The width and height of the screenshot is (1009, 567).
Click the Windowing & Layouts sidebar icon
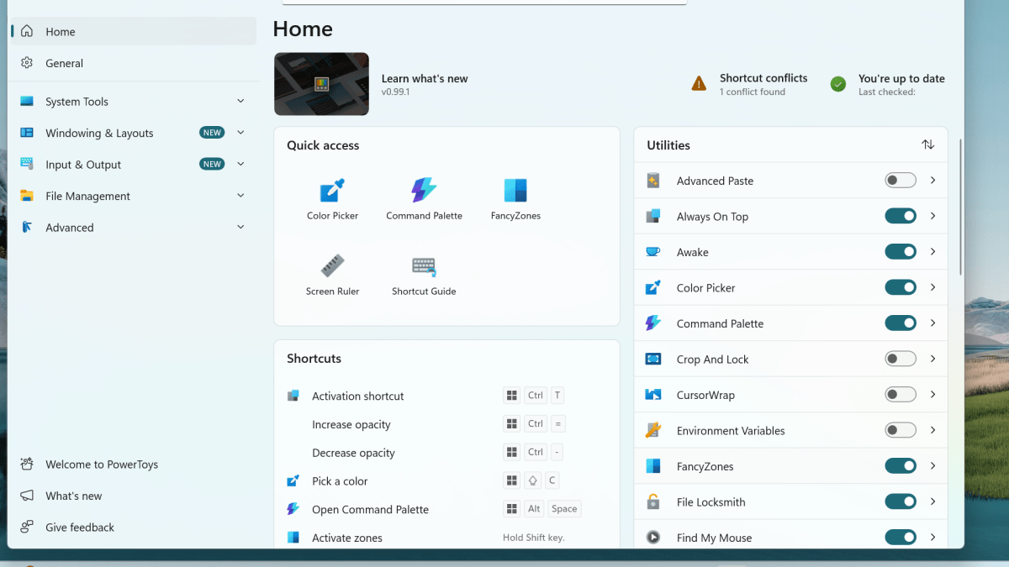click(28, 133)
